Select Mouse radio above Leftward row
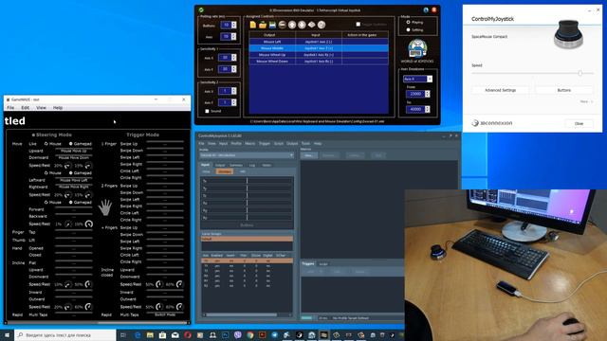 point(46,172)
